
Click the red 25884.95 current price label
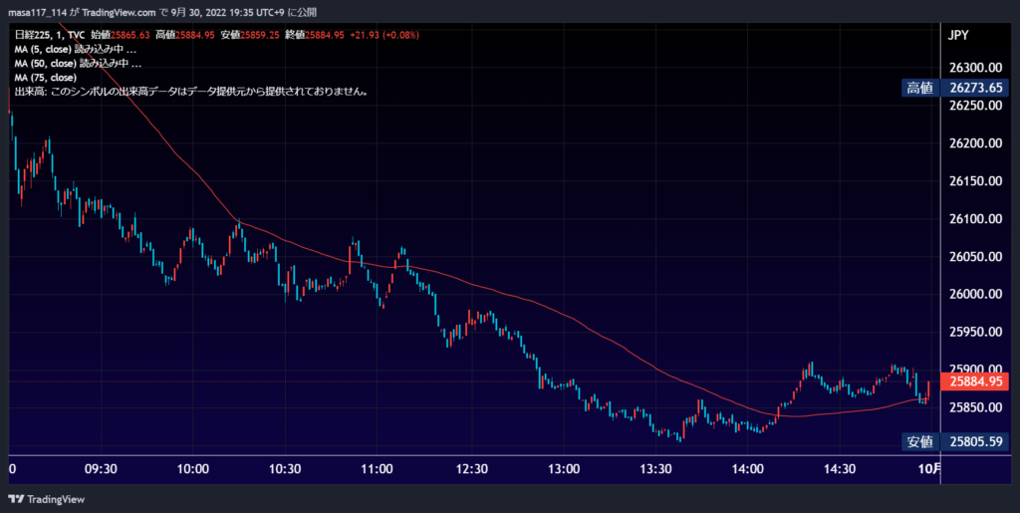[x=975, y=382]
